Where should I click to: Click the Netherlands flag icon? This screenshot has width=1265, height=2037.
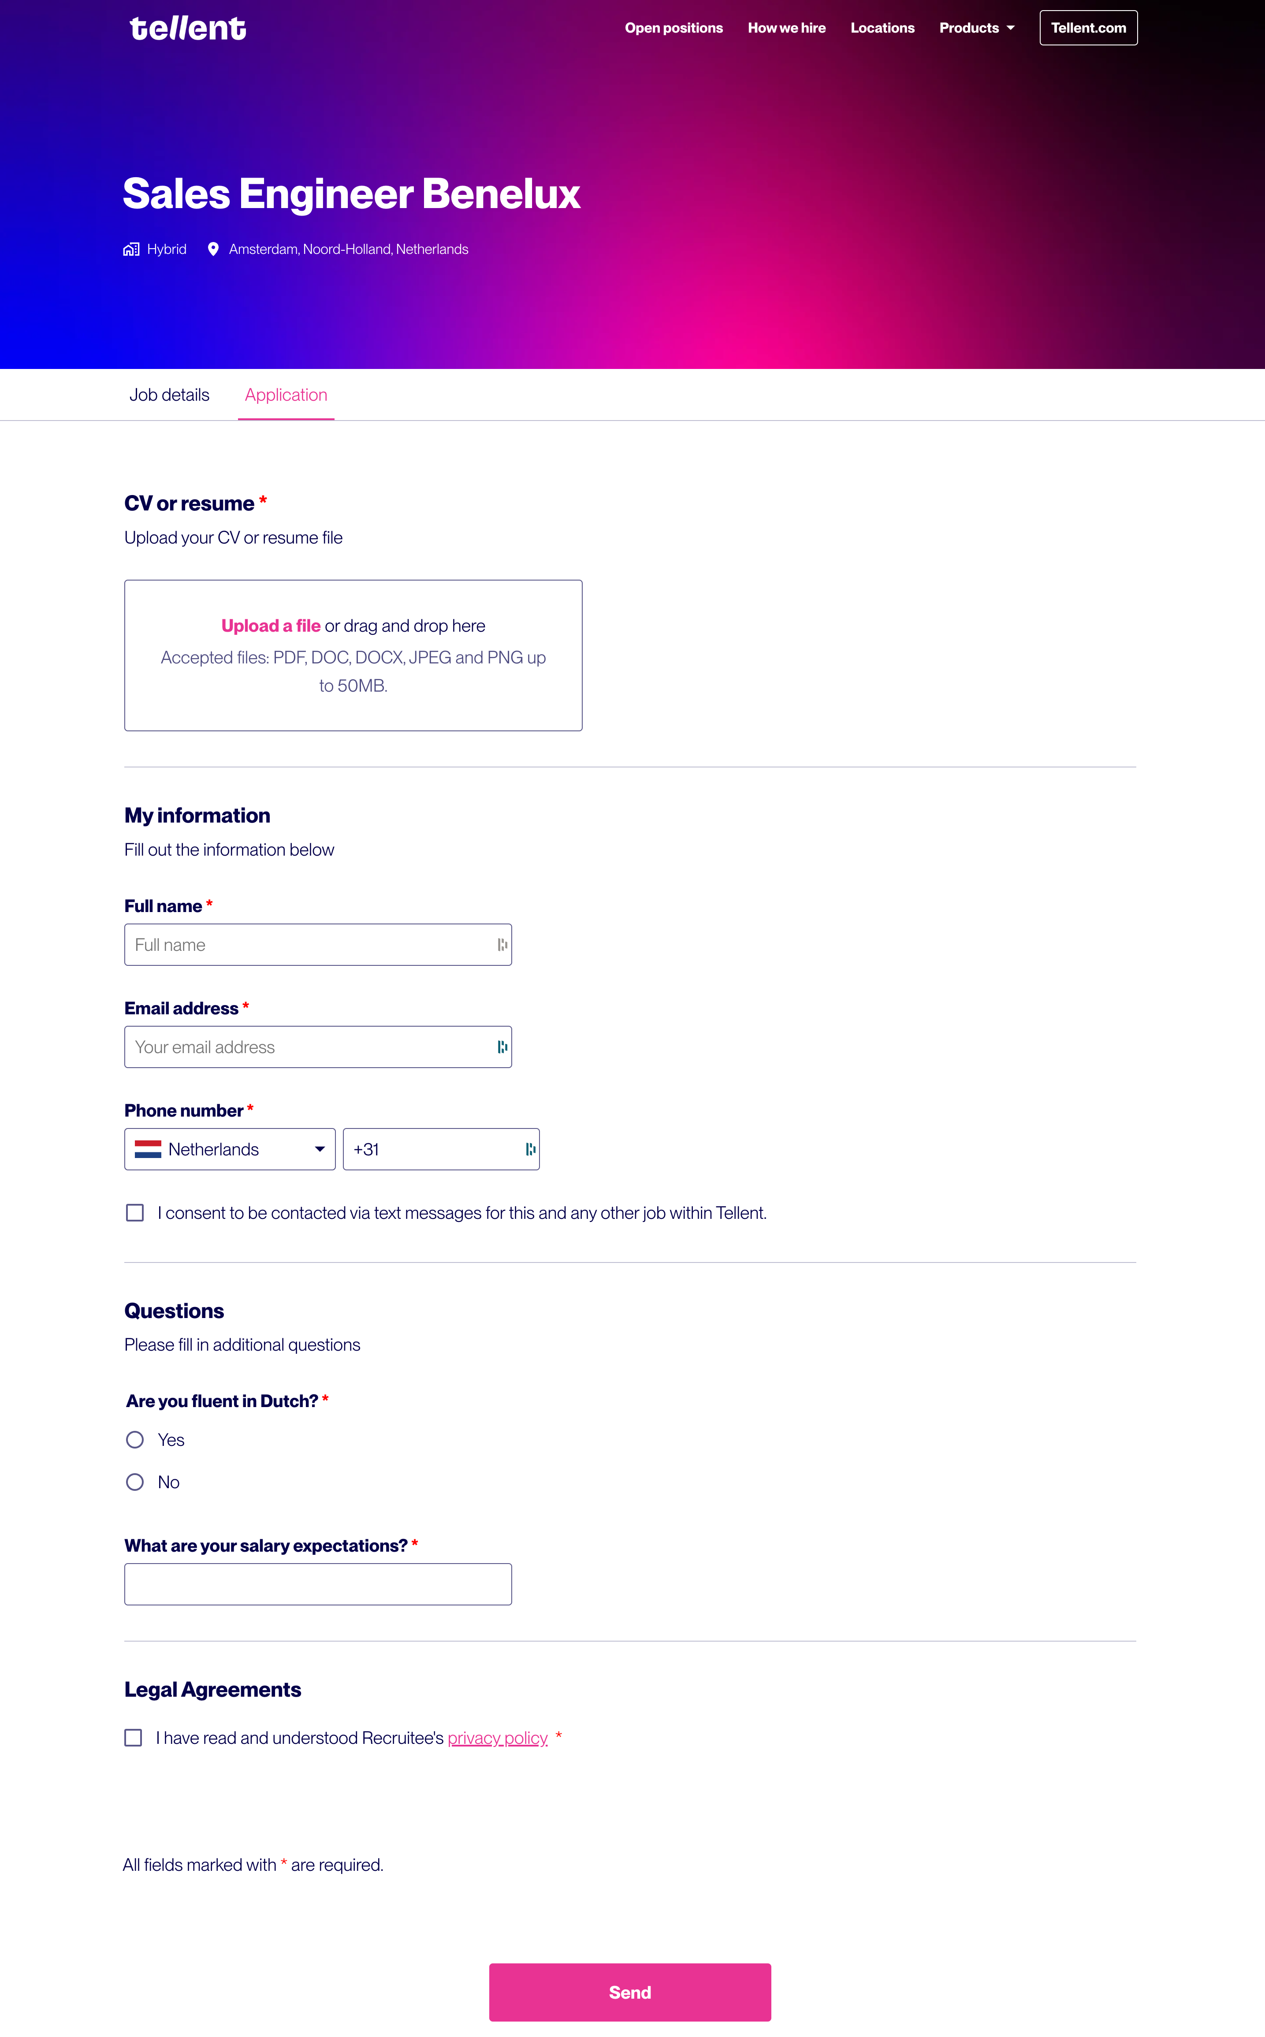coord(148,1149)
